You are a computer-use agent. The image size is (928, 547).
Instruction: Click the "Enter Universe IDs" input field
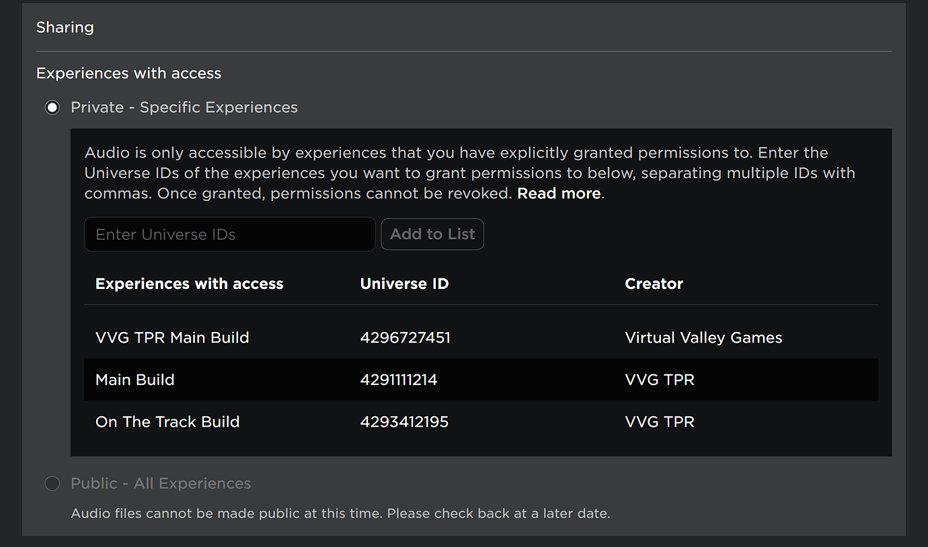pyautogui.click(x=229, y=234)
